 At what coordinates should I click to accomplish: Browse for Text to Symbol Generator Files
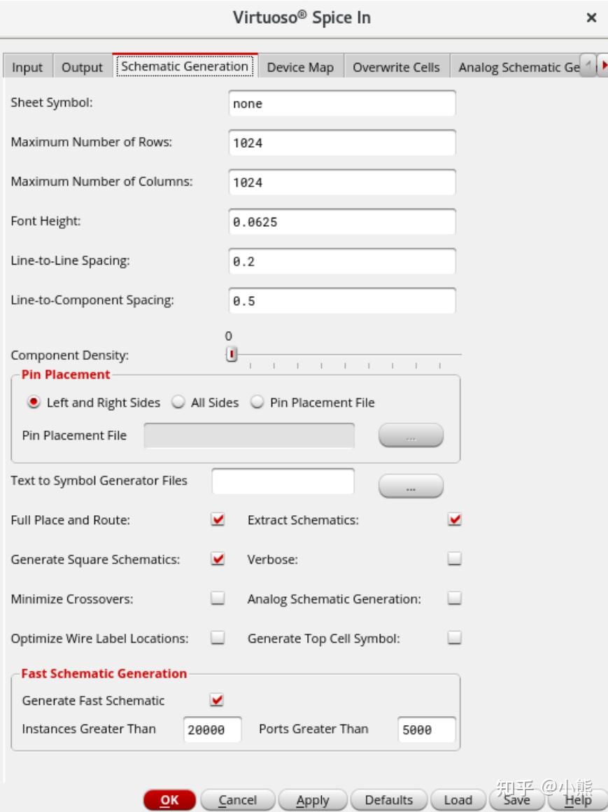click(x=411, y=486)
